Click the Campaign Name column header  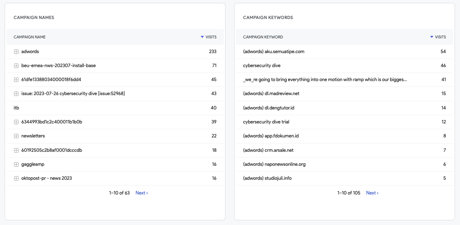(29, 37)
